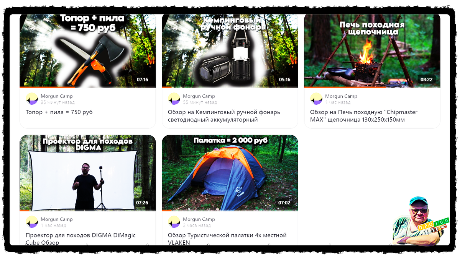Viewport: 460px width, 258px height.
Task: Click the 08:22 duration badge
Action: point(427,80)
